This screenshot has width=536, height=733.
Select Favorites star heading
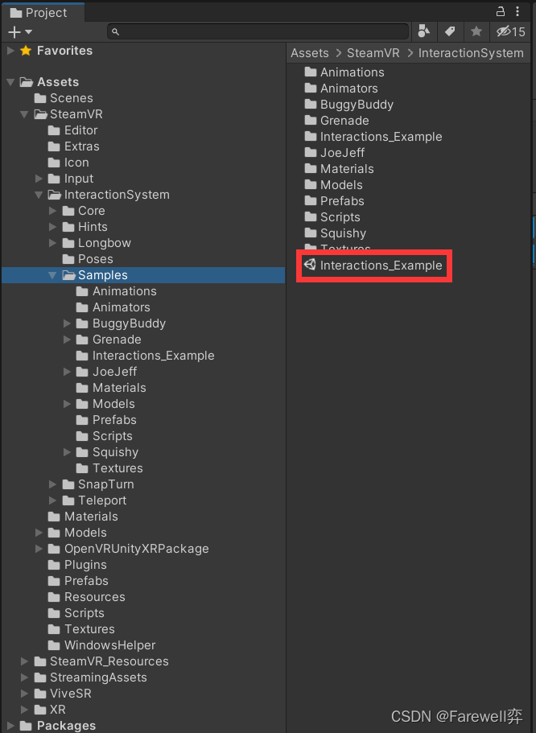tap(56, 51)
